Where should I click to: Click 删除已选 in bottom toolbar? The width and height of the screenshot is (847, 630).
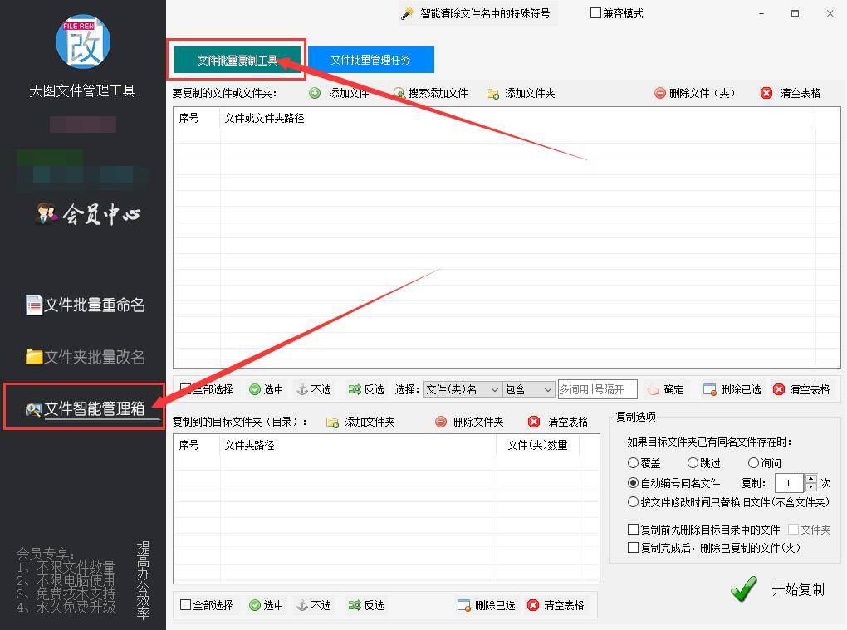[x=486, y=605]
